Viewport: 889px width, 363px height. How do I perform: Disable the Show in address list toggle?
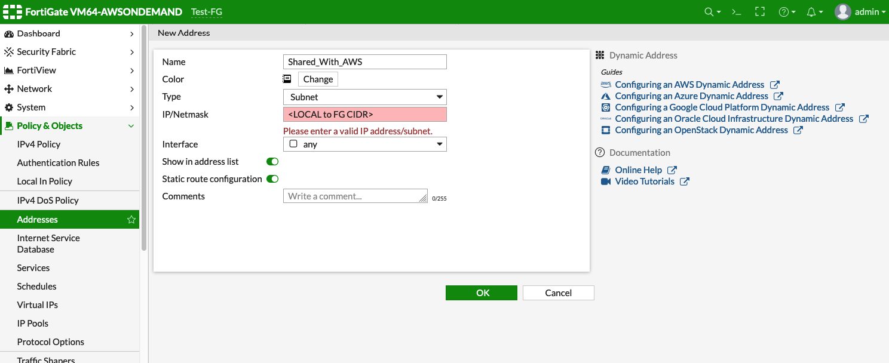click(272, 161)
